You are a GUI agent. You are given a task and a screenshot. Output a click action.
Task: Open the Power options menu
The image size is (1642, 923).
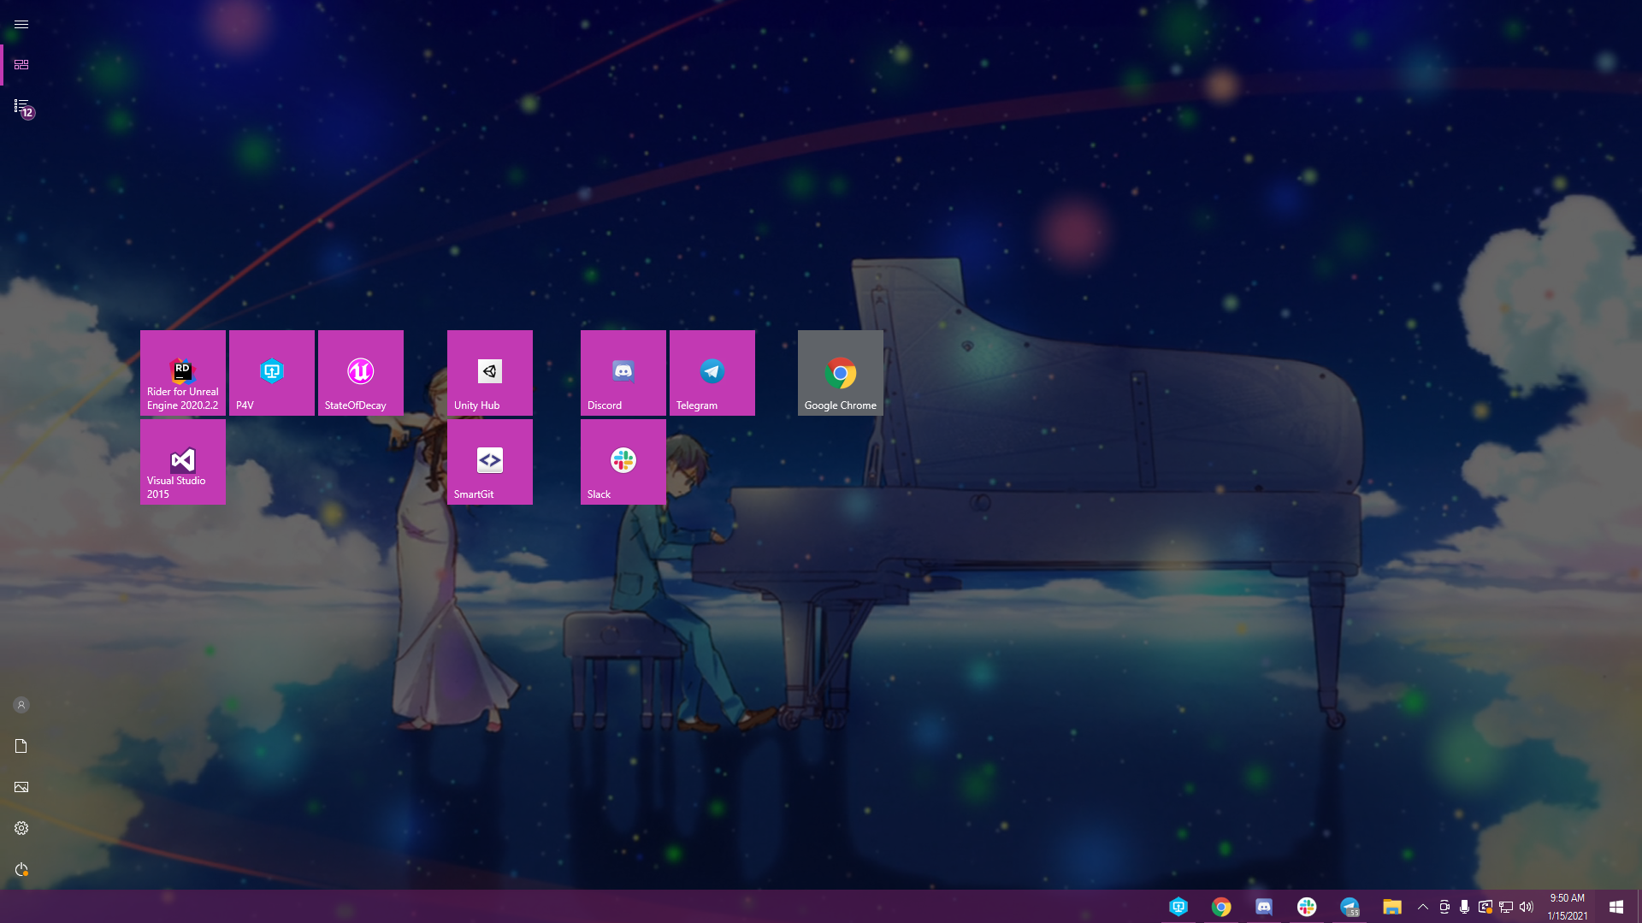click(x=21, y=869)
